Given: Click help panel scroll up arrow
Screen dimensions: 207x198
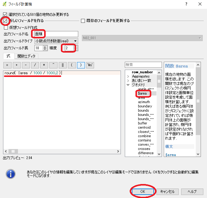Looking at the screenshot, I should tap(198, 65).
